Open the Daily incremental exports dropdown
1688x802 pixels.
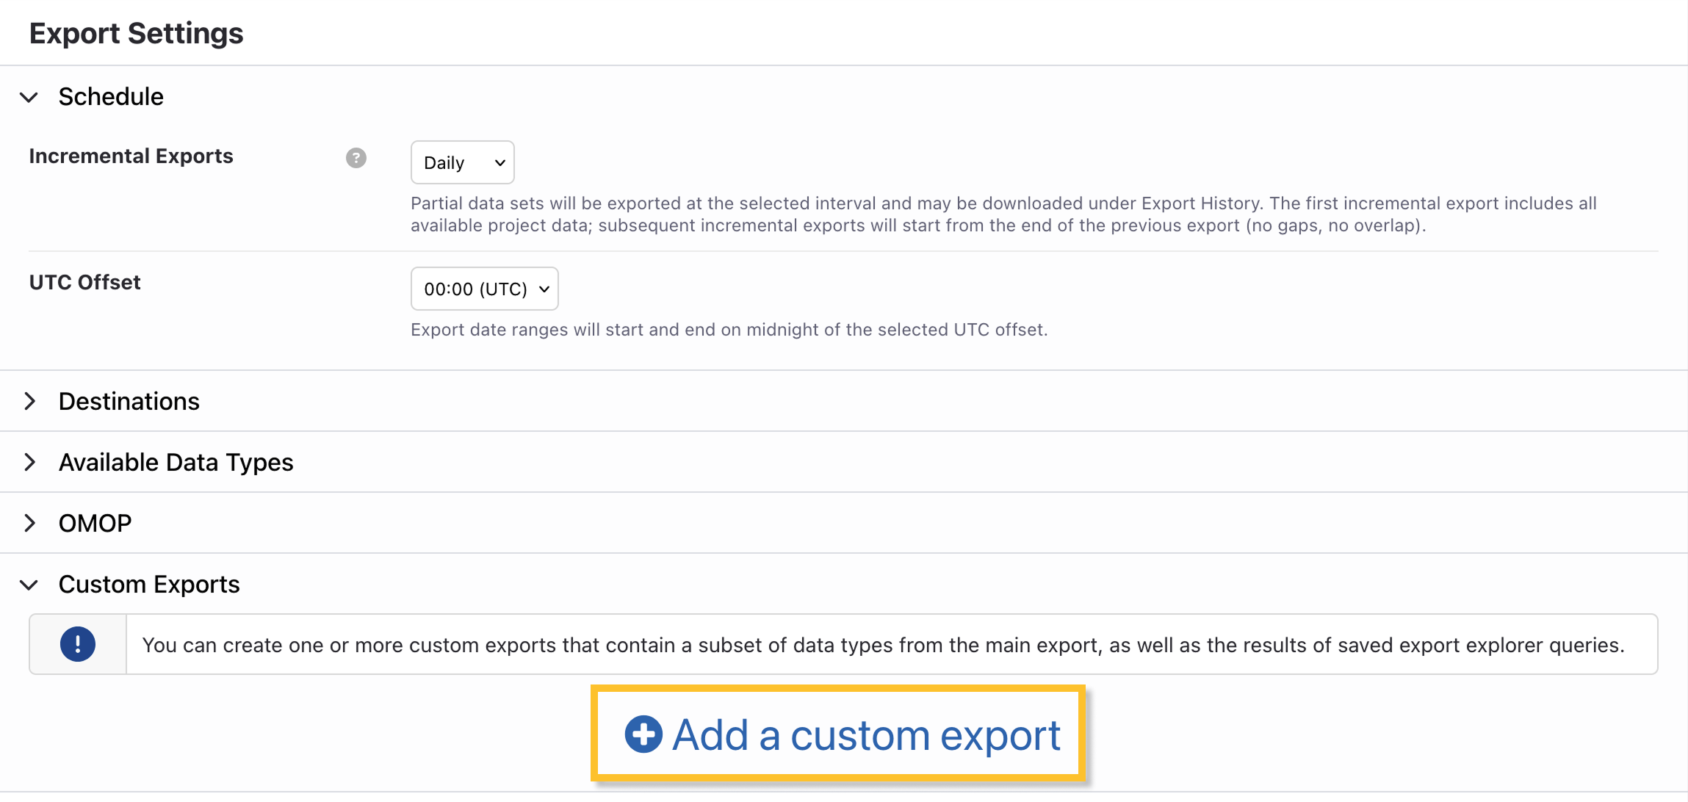[462, 162]
